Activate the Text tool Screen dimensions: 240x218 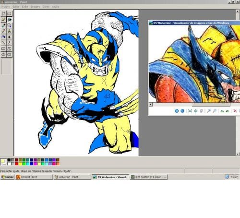point(9,37)
